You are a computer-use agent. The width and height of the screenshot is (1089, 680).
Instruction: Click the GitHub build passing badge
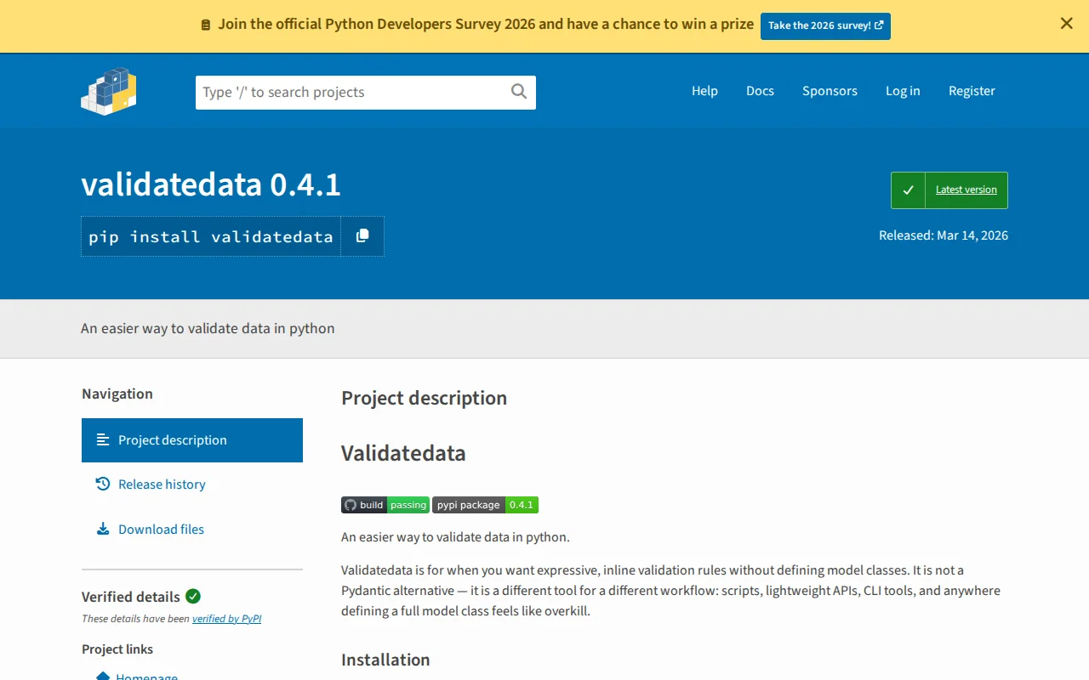click(385, 505)
